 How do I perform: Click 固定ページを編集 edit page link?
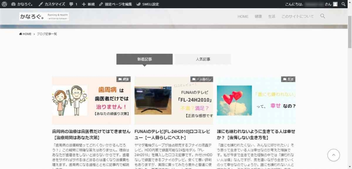(x=115, y=4)
